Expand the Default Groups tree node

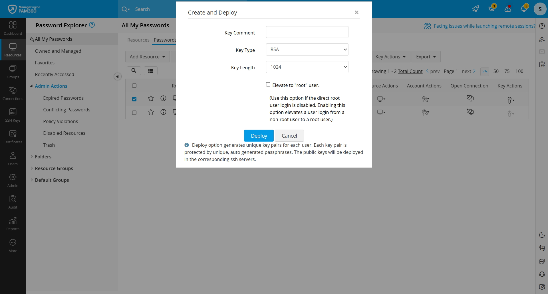point(32,180)
